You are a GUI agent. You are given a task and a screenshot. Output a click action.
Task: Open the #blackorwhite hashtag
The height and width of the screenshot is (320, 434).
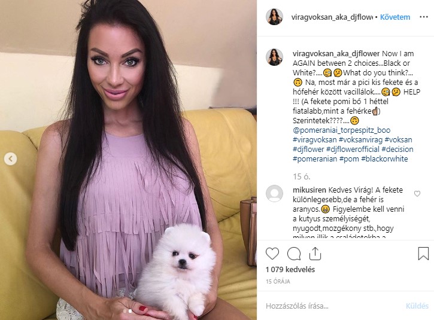click(x=385, y=159)
